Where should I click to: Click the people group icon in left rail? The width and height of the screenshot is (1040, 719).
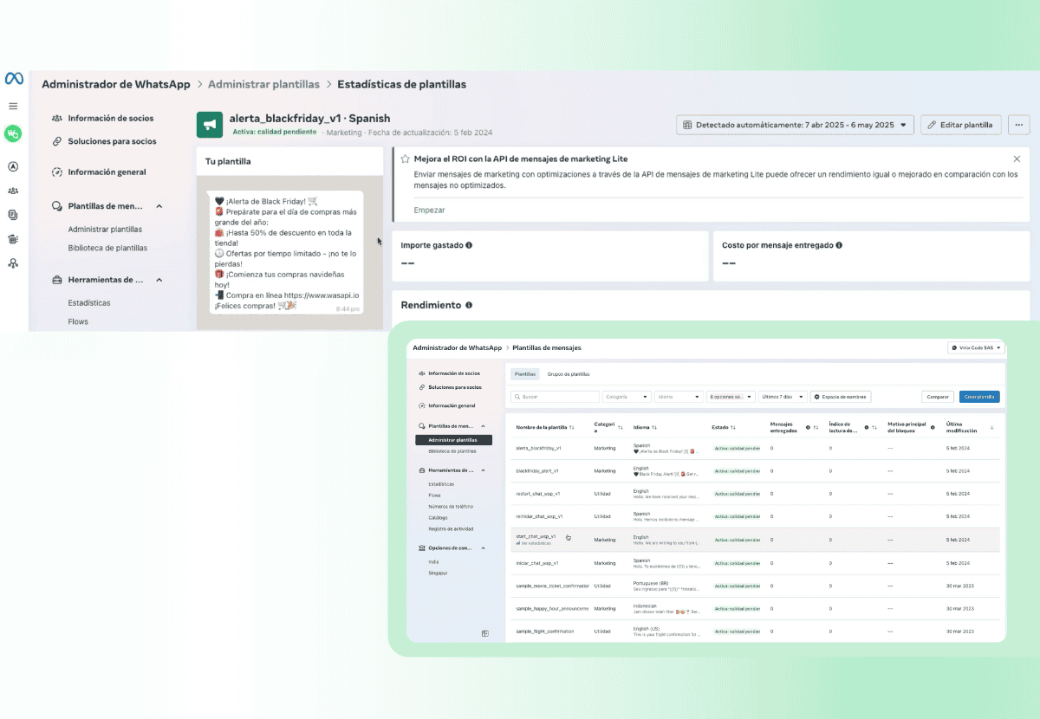(13, 191)
